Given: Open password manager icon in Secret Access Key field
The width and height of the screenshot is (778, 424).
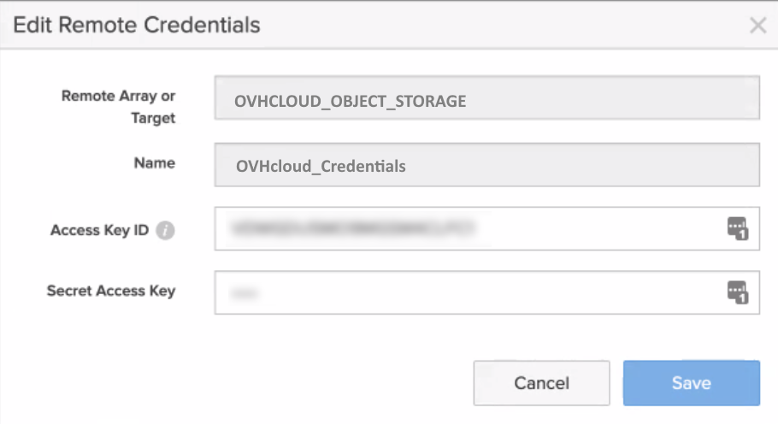Looking at the screenshot, I should point(737,292).
